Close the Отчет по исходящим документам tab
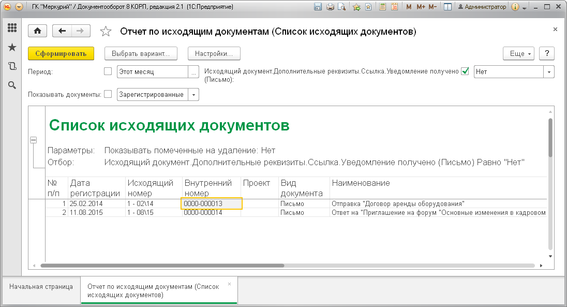This screenshot has height=307, width=567. (x=229, y=284)
